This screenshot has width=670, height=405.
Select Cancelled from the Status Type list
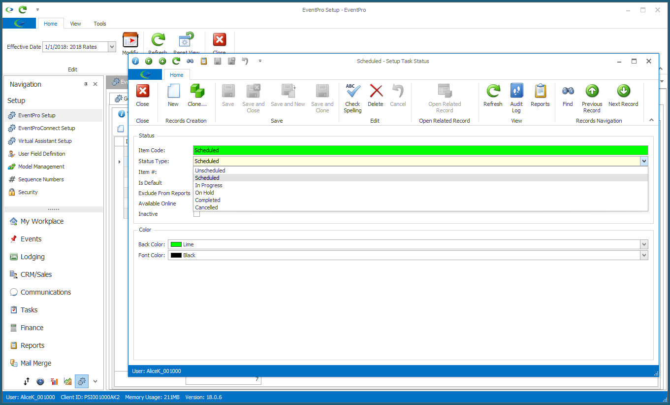pyautogui.click(x=420, y=207)
